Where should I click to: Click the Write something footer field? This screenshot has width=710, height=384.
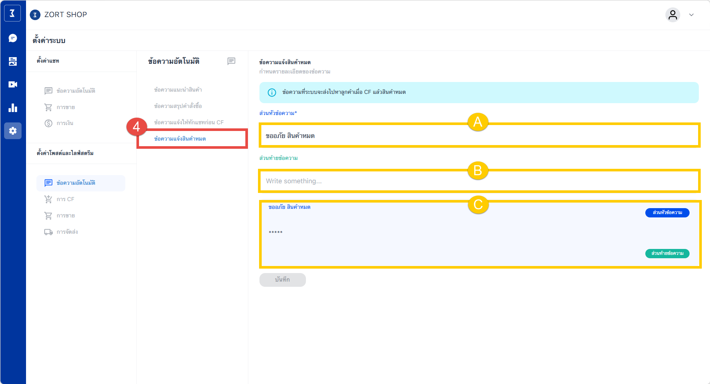(x=480, y=181)
